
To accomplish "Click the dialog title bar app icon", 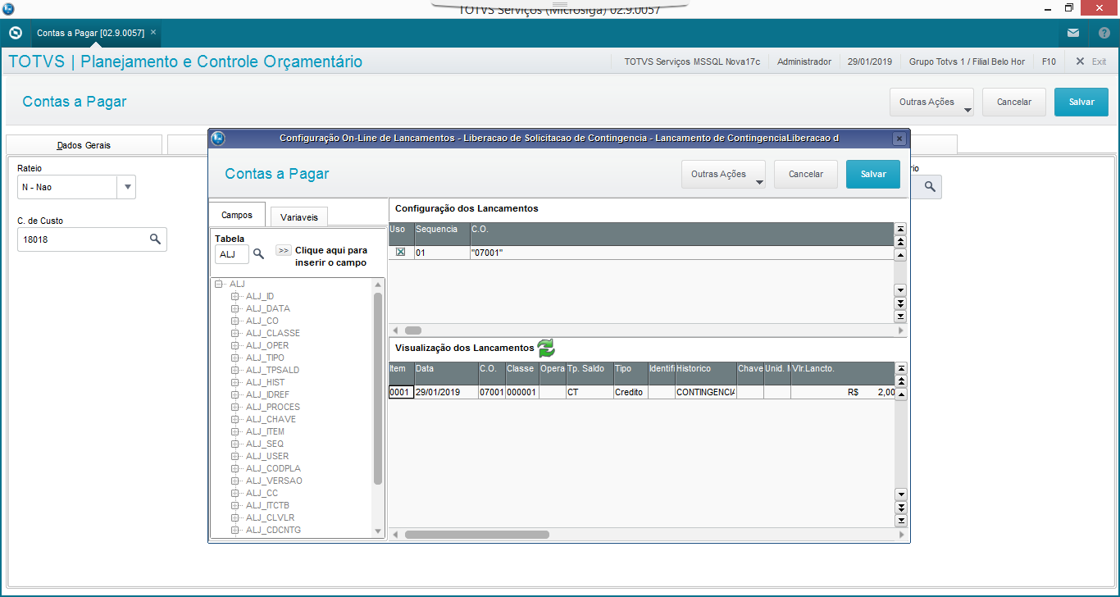I will 218,139.
